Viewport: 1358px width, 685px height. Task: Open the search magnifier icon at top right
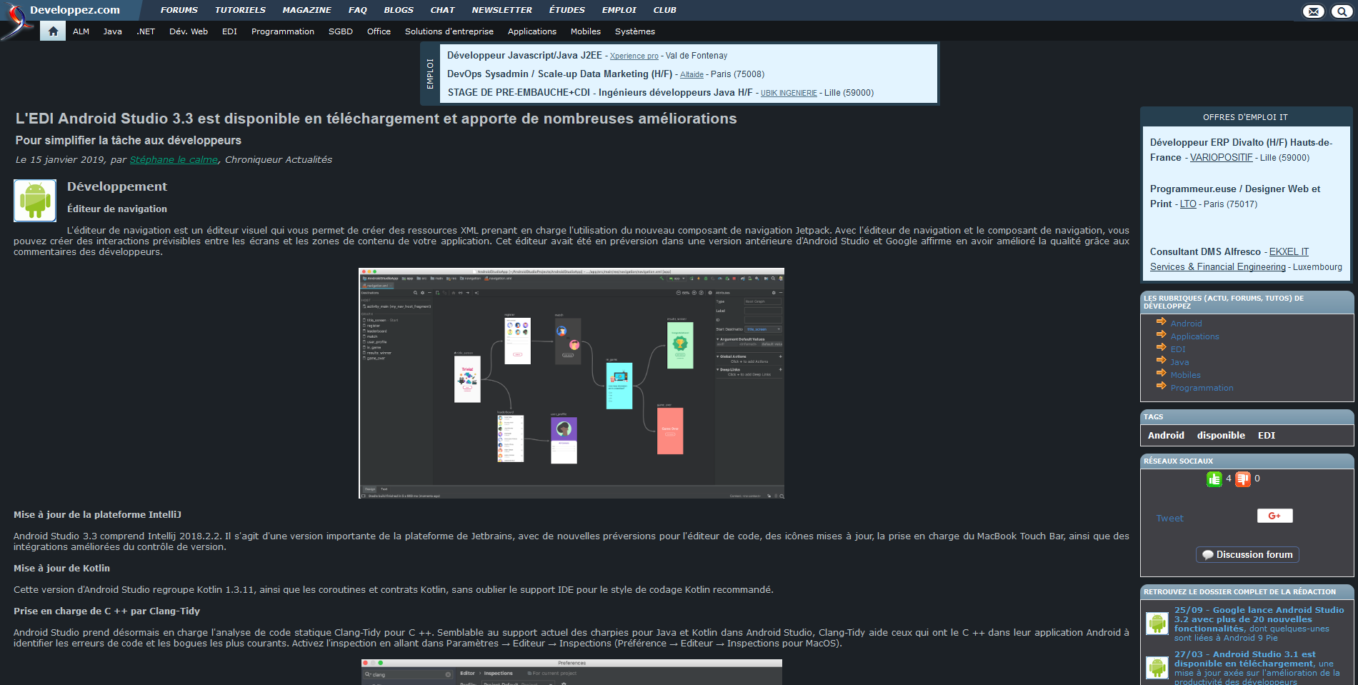1342,11
